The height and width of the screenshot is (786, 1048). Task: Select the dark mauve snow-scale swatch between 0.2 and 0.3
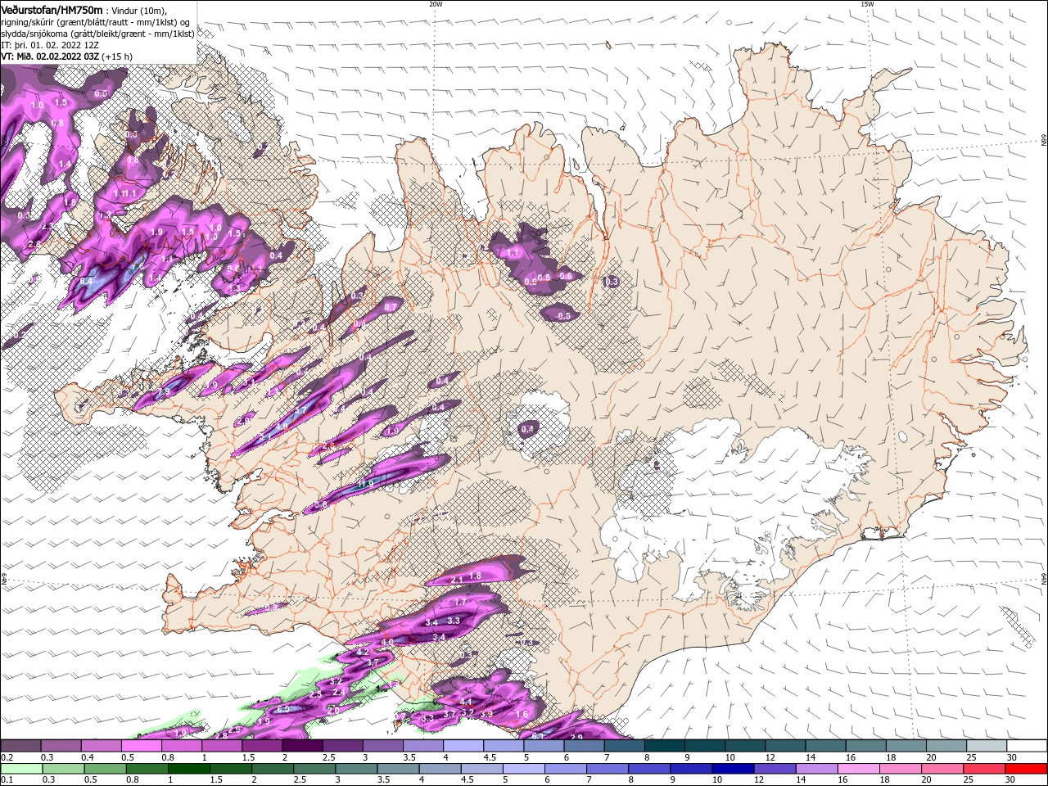coord(20,746)
